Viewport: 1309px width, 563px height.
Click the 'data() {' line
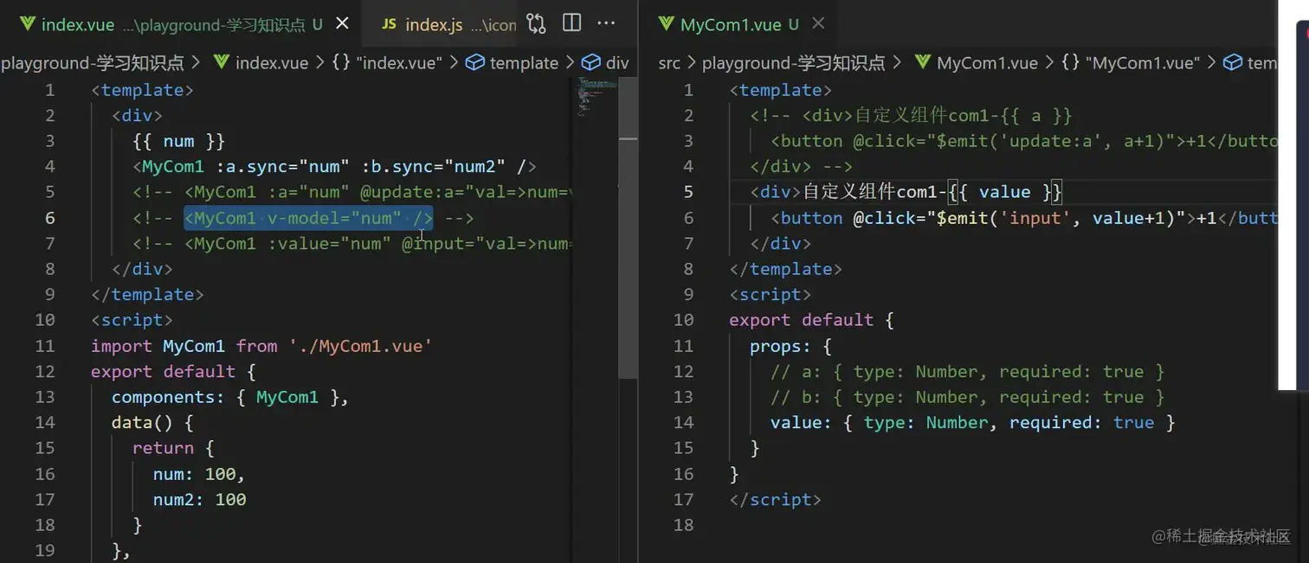[152, 422]
